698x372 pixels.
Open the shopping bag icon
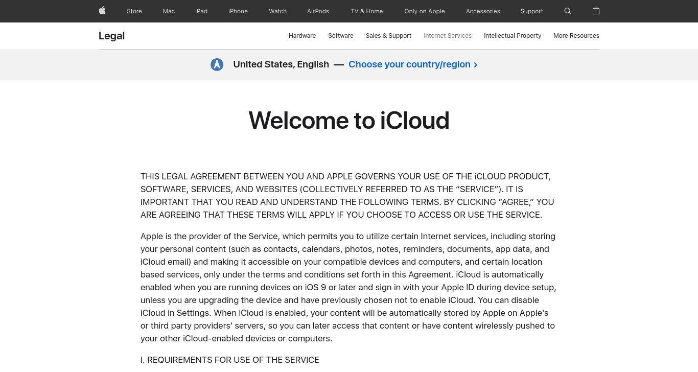point(596,11)
